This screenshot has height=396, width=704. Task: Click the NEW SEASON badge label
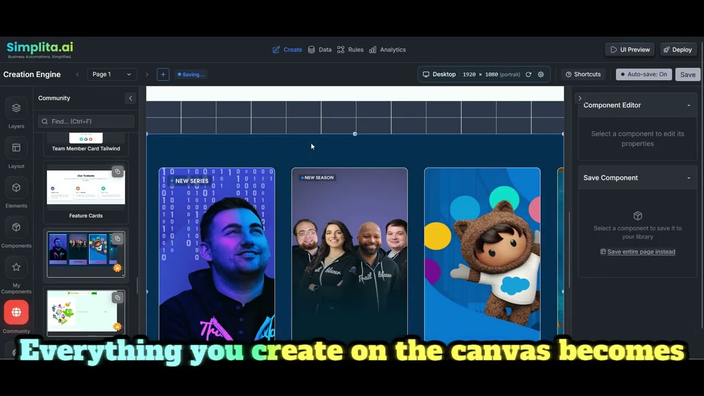[x=317, y=178]
